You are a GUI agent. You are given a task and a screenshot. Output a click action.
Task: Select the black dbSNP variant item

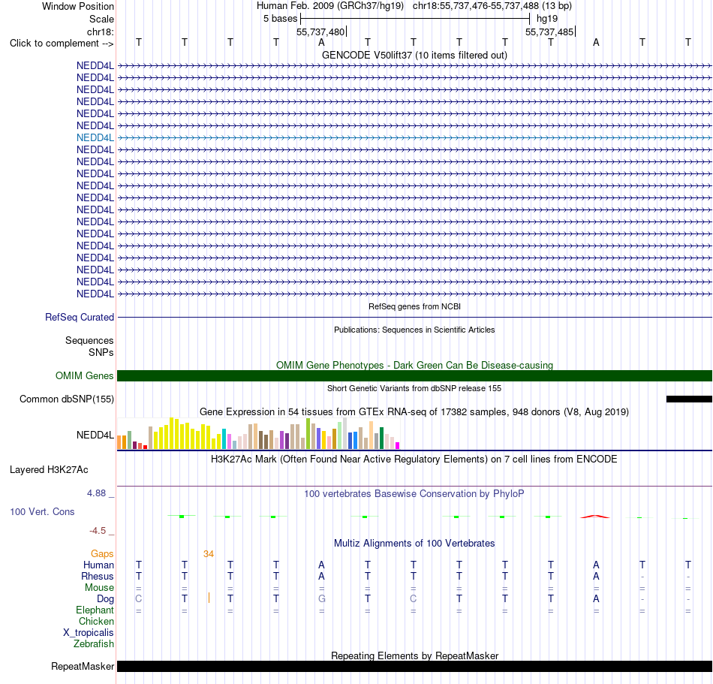click(689, 399)
